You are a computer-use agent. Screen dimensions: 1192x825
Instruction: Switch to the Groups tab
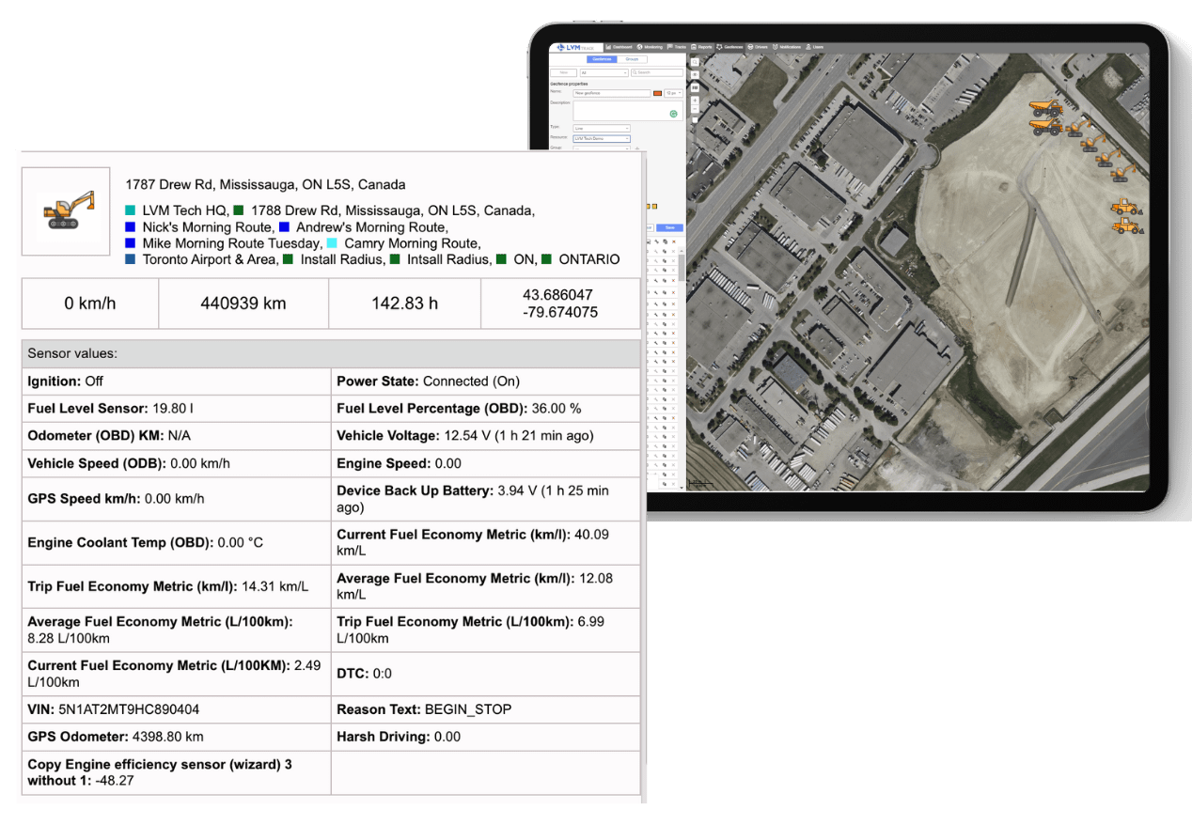point(632,59)
